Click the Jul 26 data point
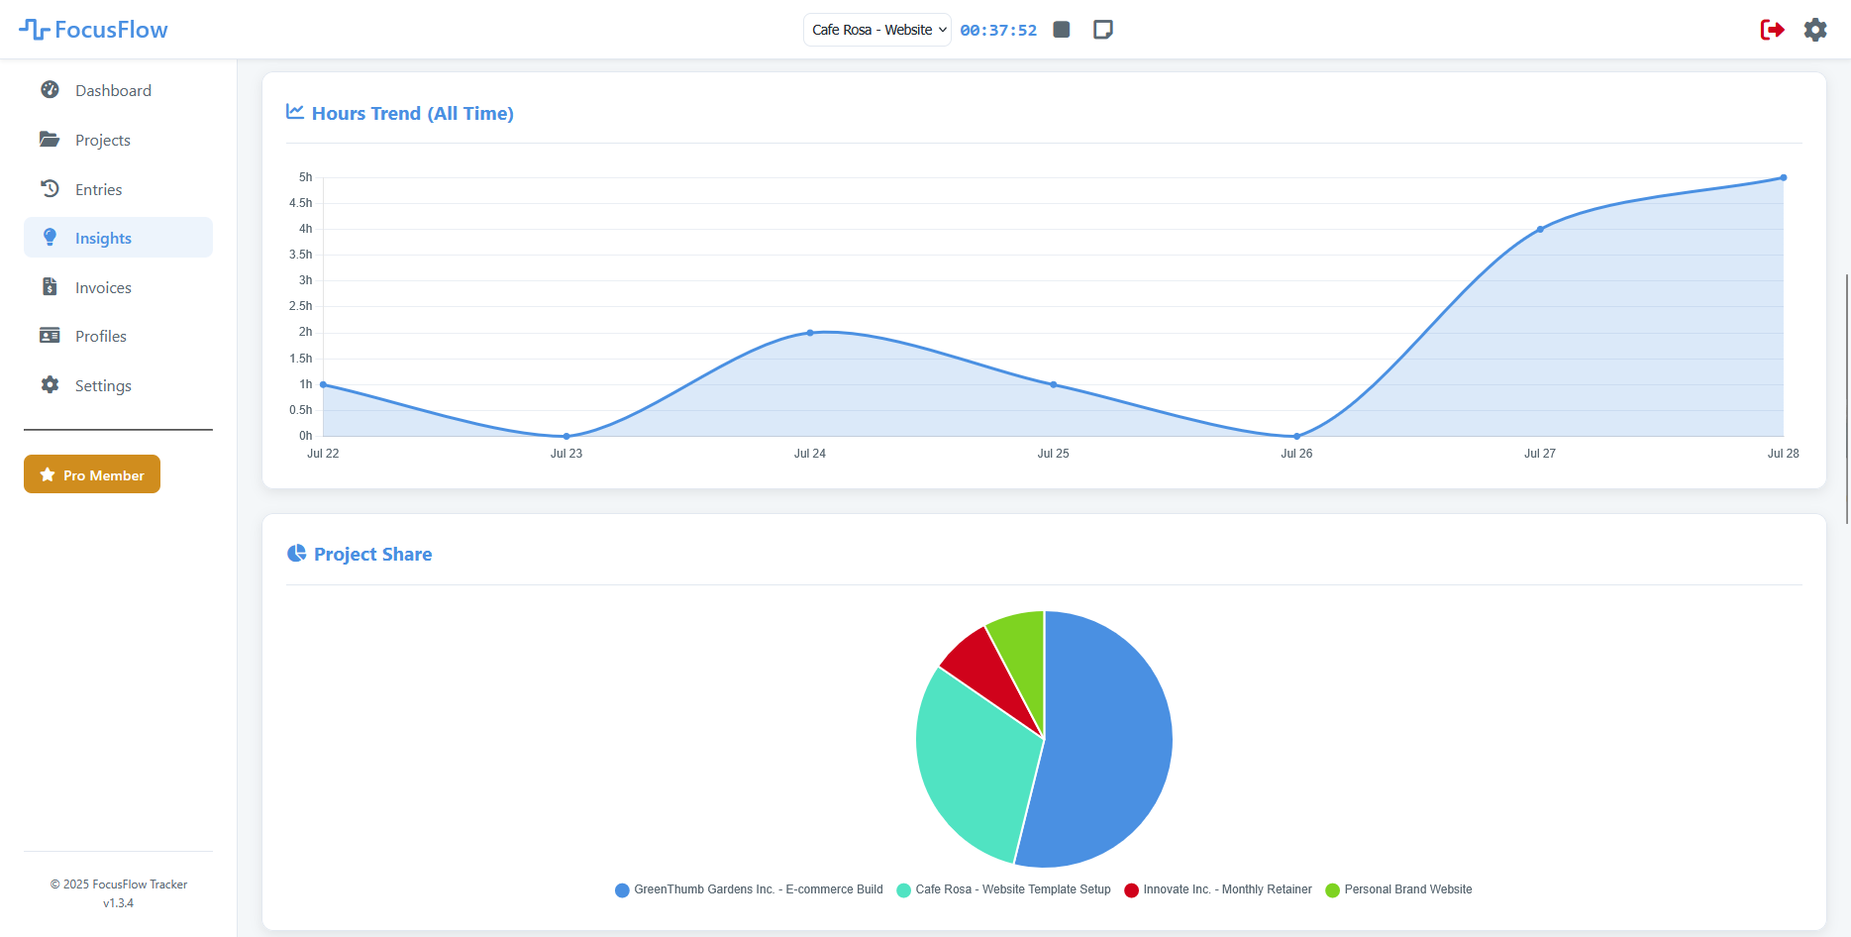Screen dimensions: 1851x937 click(1296, 436)
